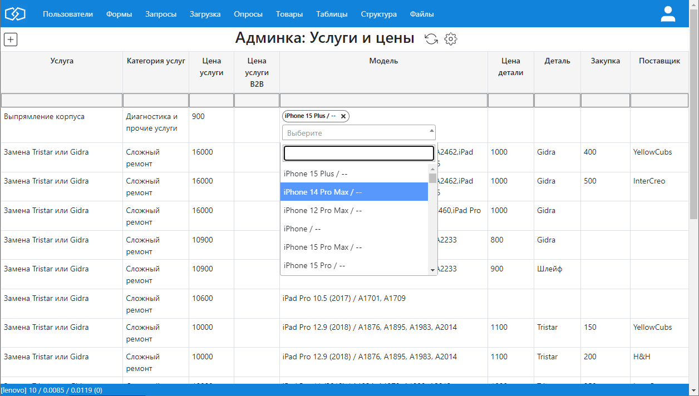Select iPhone 14 Pro Max / -- option
The height and width of the screenshot is (396, 699).
point(354,192)
